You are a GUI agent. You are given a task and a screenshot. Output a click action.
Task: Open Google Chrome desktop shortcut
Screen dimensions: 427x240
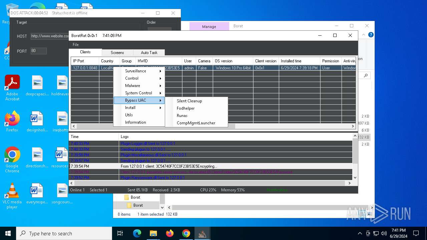pyautogui.click(x=12, y=160)
